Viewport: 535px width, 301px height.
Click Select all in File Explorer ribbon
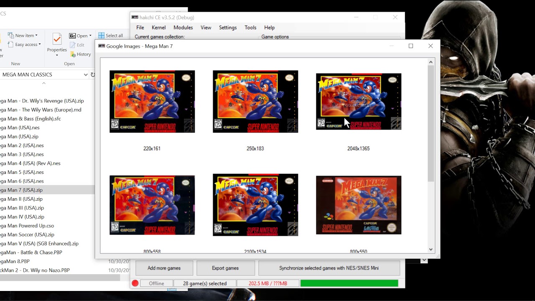pyautogui.click(x=111, y=36)
